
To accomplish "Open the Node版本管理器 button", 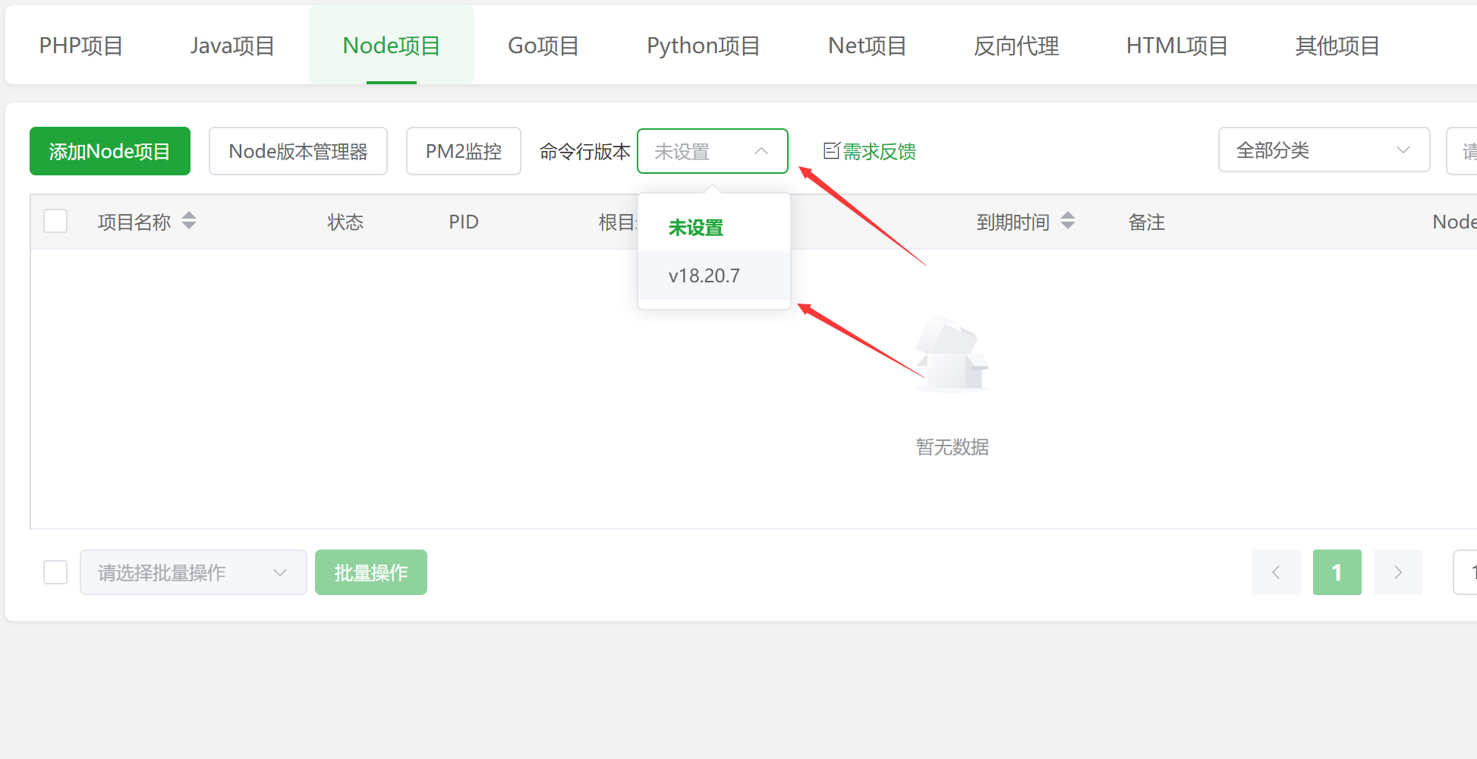I will point(298,151).
